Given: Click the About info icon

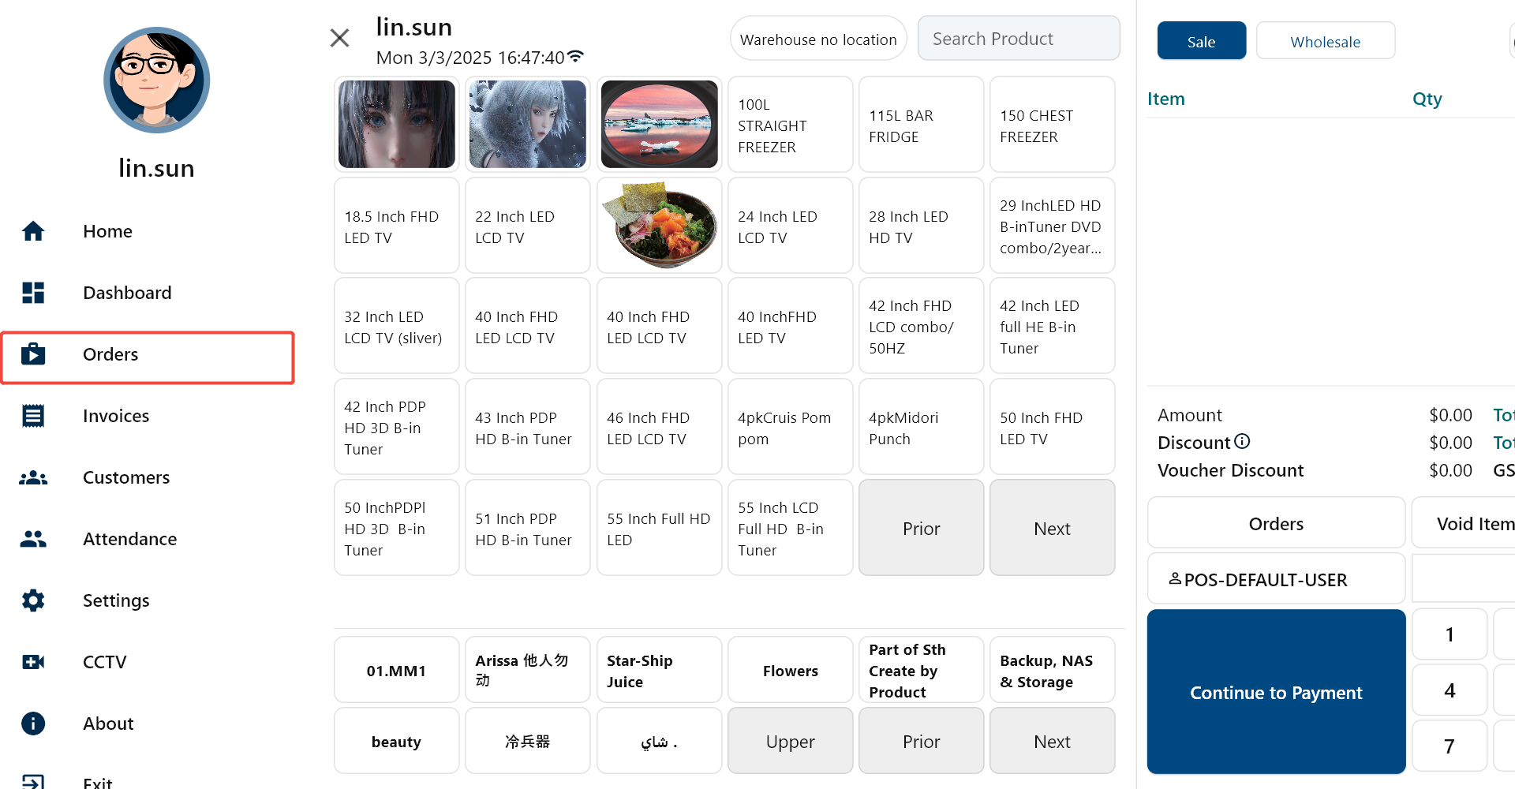Looking at the screenshot, I should (x=33, y=724).
